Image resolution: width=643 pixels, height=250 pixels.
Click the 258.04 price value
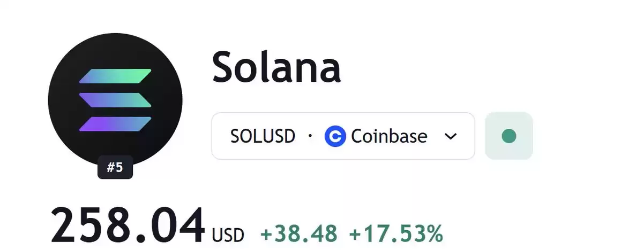tap(128, 225)
